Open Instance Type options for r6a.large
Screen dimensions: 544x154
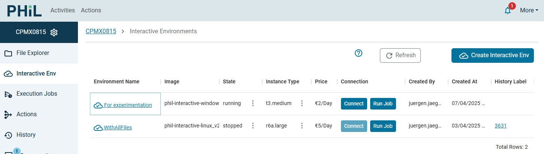(302, 126)
